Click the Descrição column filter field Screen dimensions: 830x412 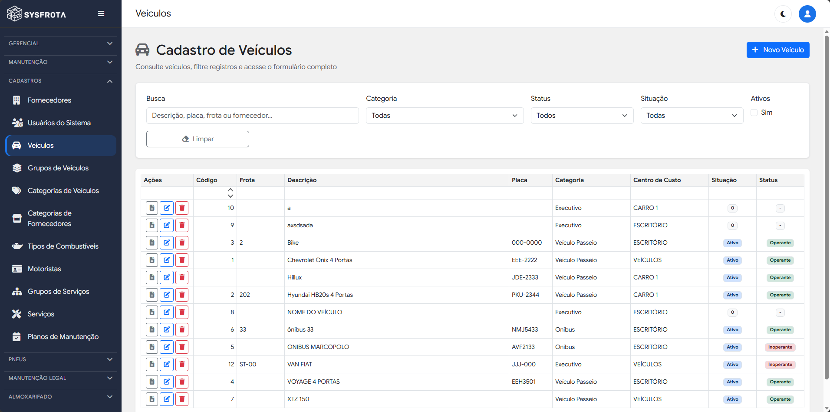tap(396, 193)
